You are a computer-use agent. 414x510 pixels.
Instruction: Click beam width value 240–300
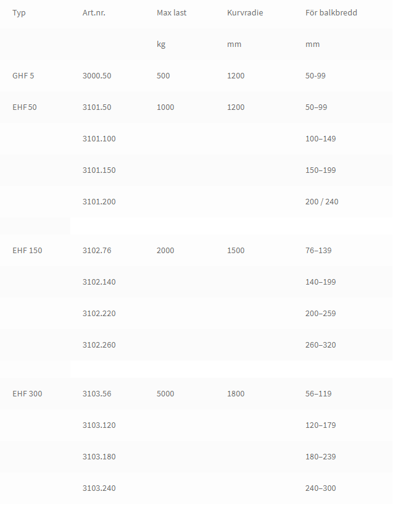click(320, 488)
